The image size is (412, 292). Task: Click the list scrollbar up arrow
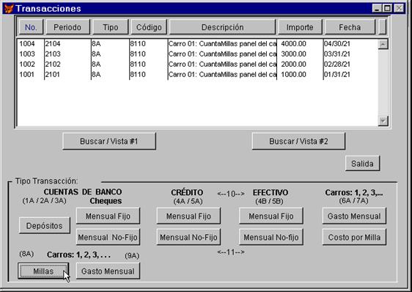click(x=383, y=44)
